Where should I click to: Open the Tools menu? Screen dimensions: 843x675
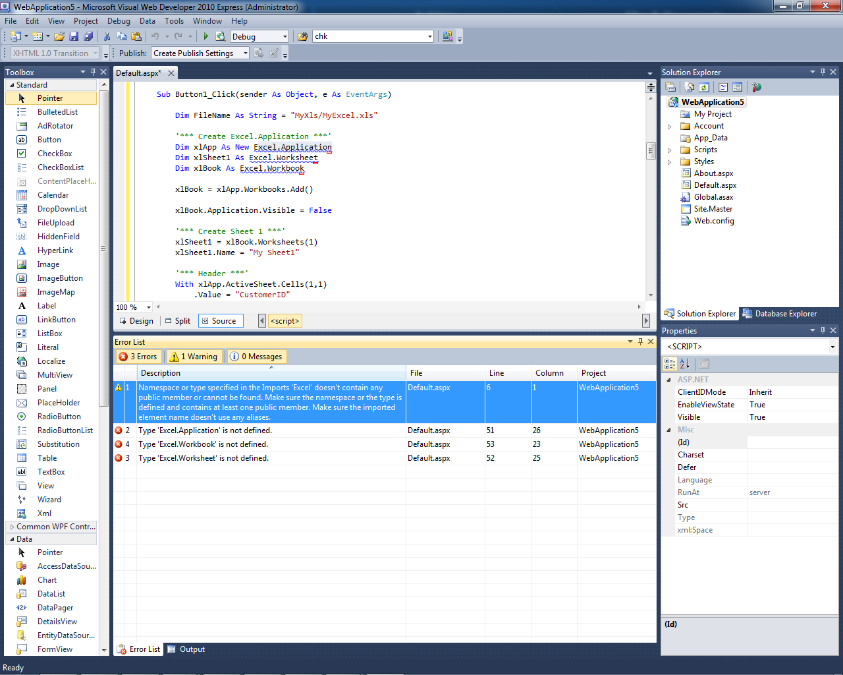(x=175, y=21)
